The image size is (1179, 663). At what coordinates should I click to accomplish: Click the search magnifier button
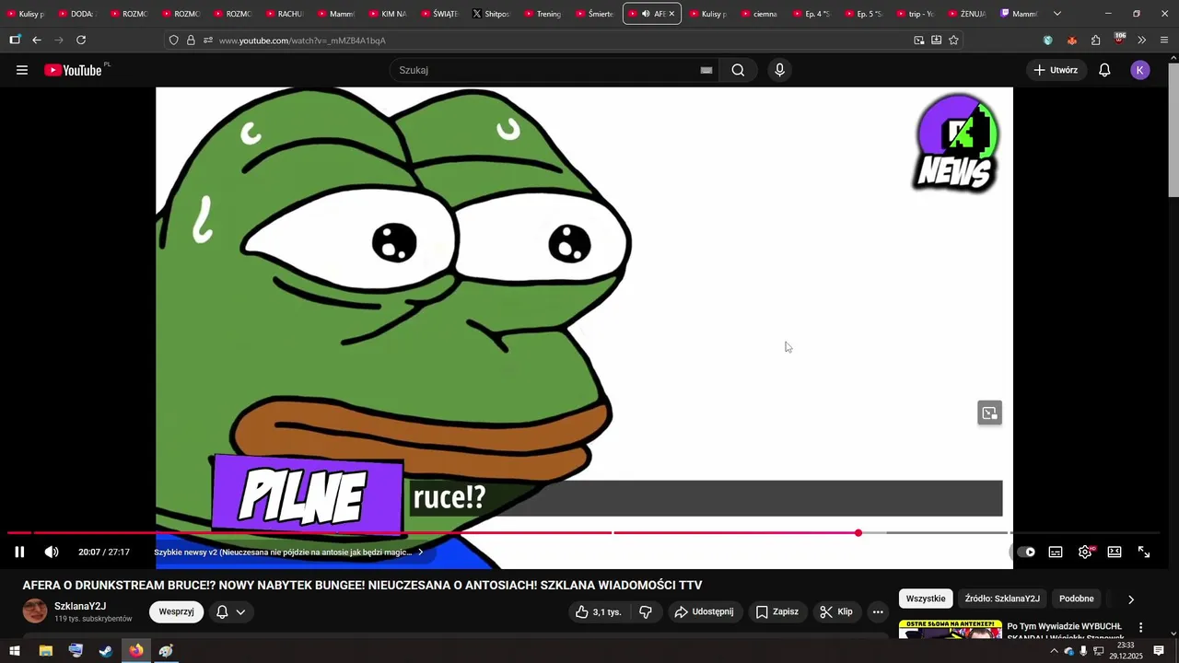738,70
